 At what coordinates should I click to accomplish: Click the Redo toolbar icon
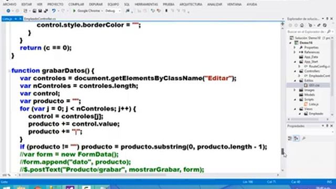63,10
